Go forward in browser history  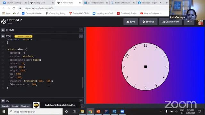tap(9, 8)
